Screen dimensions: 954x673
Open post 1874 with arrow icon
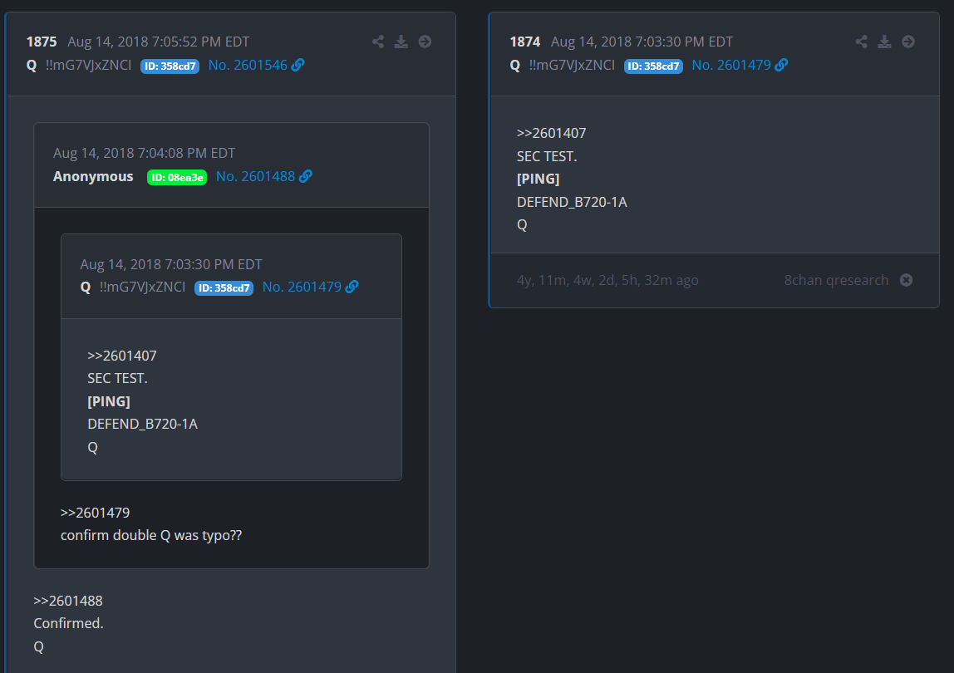tap(907, 42)
